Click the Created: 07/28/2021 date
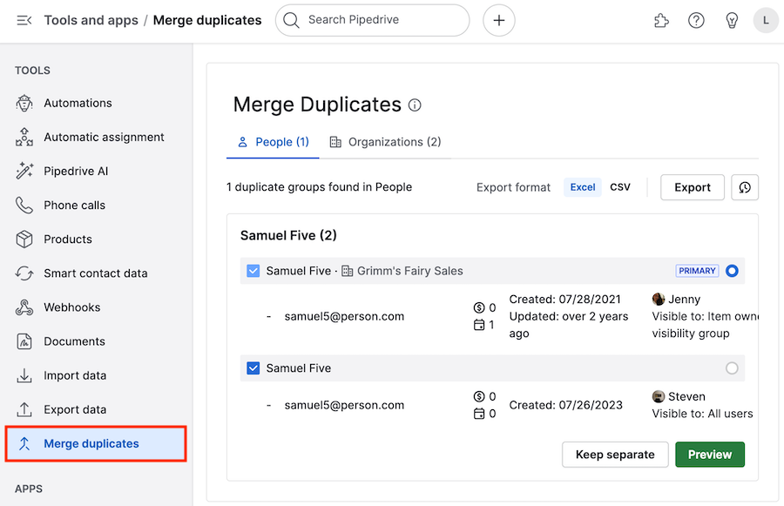Viewport: 784px width, 506px height. coord(565,299)
